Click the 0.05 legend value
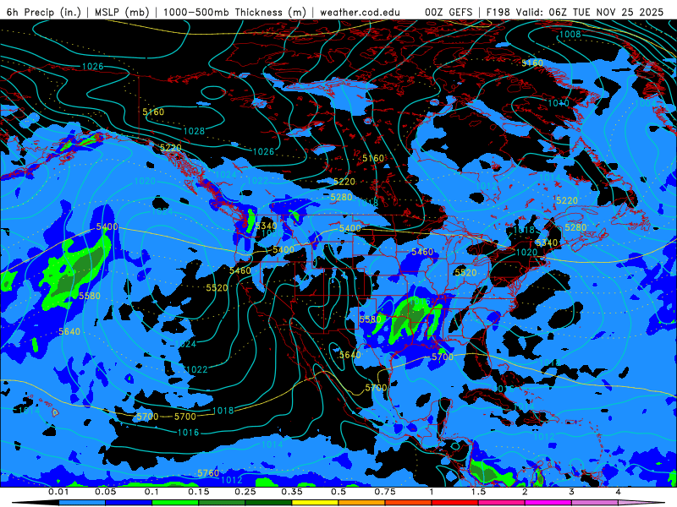 point(105,492)
